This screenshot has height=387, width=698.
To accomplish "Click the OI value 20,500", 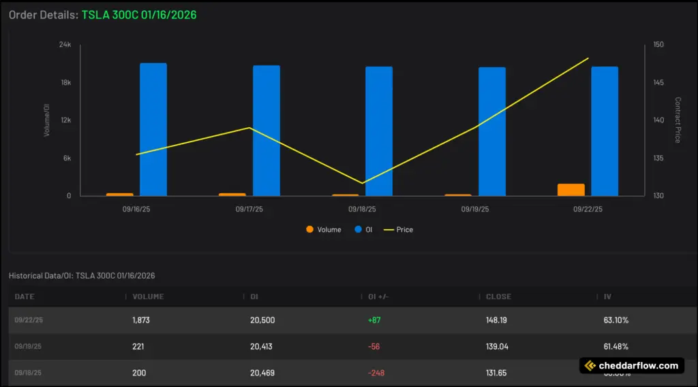I will point(262,320).
